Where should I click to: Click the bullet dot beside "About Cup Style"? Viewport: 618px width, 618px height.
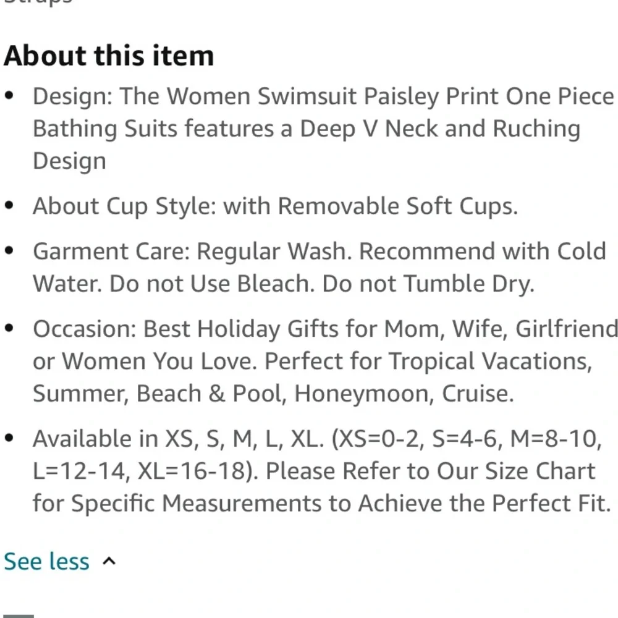click(x=9, y=205)
